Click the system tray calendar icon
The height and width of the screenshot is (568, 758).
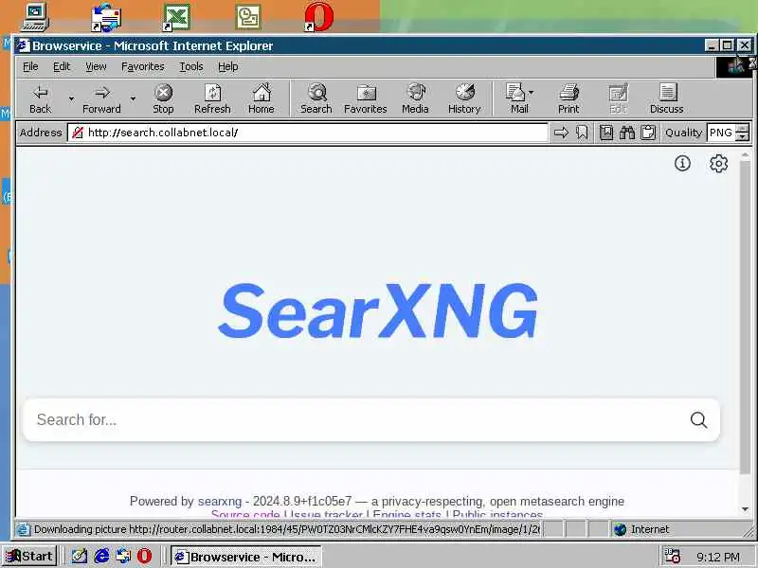tap(672, 556)
